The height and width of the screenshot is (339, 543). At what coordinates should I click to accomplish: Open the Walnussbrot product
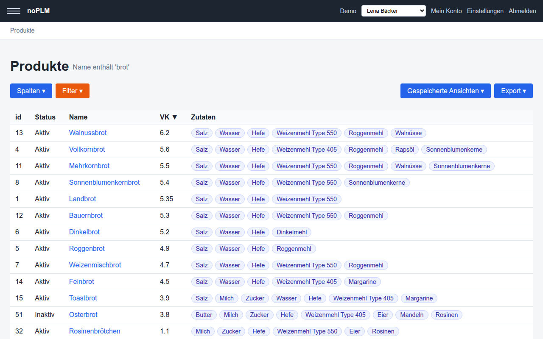[88, 133]
